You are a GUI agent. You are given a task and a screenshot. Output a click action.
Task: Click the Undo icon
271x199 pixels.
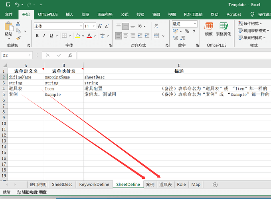coord(17,4)
